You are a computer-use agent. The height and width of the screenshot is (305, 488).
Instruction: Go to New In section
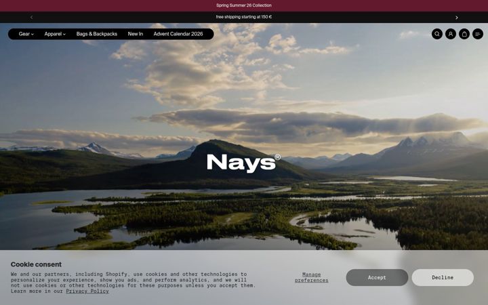point(136,34)
